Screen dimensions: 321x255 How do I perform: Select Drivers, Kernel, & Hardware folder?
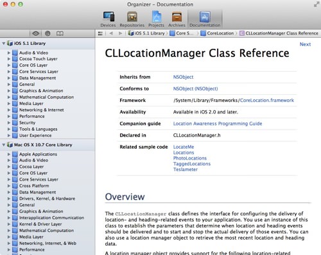(47, 199)
